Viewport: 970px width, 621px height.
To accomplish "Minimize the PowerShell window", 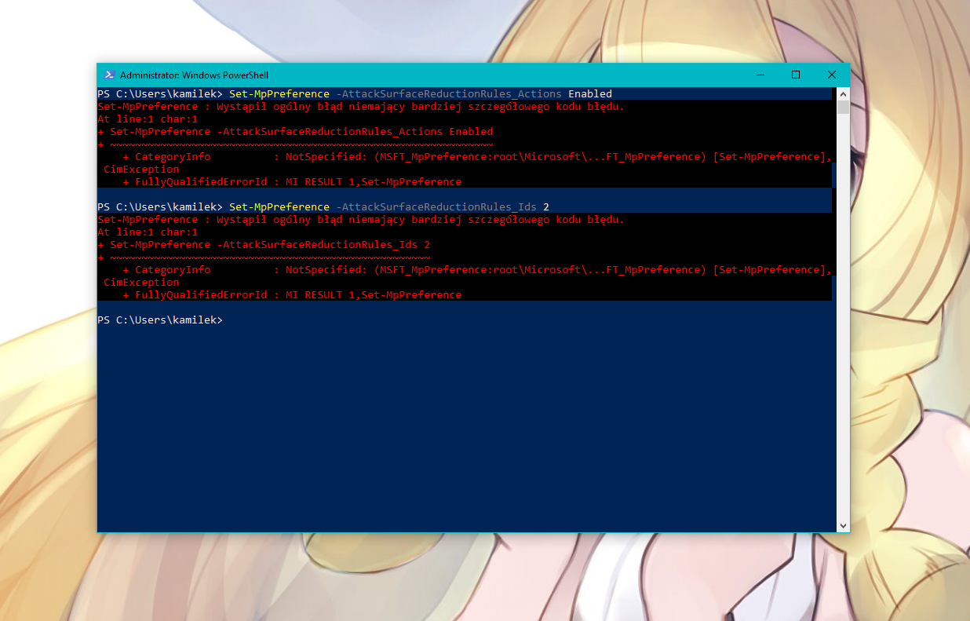I will point(760,75).
